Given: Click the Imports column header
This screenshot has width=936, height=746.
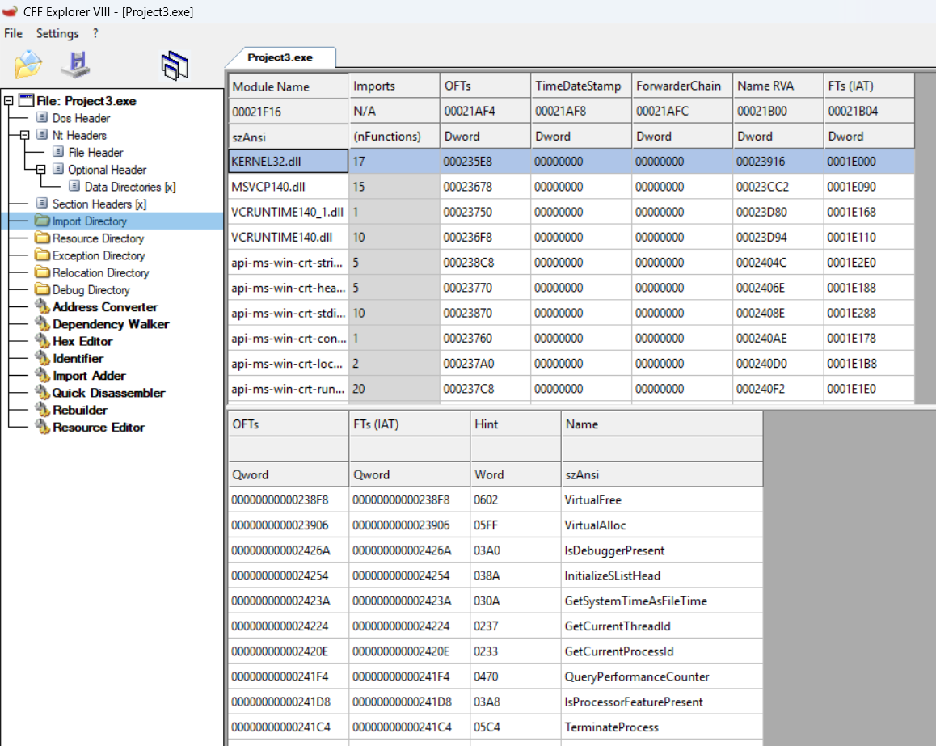Looking at the screenshot, I should (x=394, y=86).
